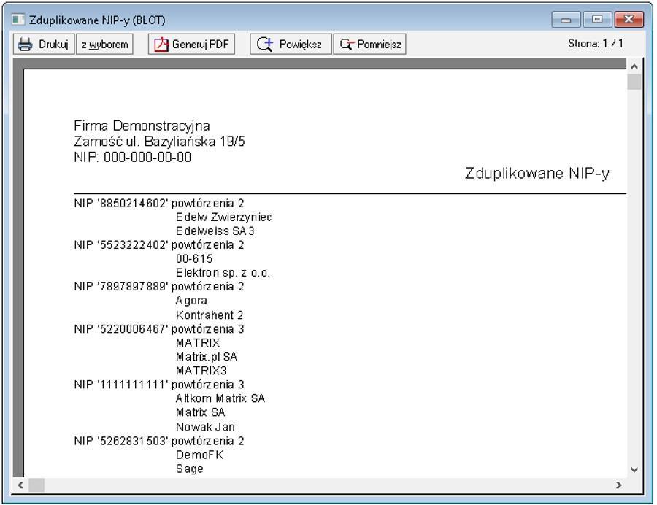The height and width of the screenshot is (505, 657).
Task: Click the 'Edelw Zwierzyniec' entry
Action: [223, 217]
